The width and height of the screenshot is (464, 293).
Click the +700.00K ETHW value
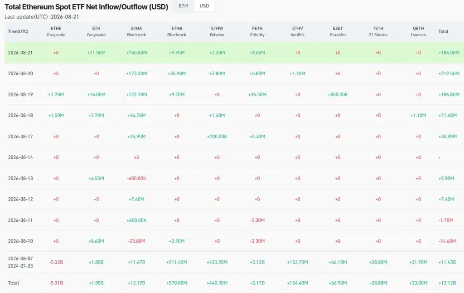click(x=217, y=137)
